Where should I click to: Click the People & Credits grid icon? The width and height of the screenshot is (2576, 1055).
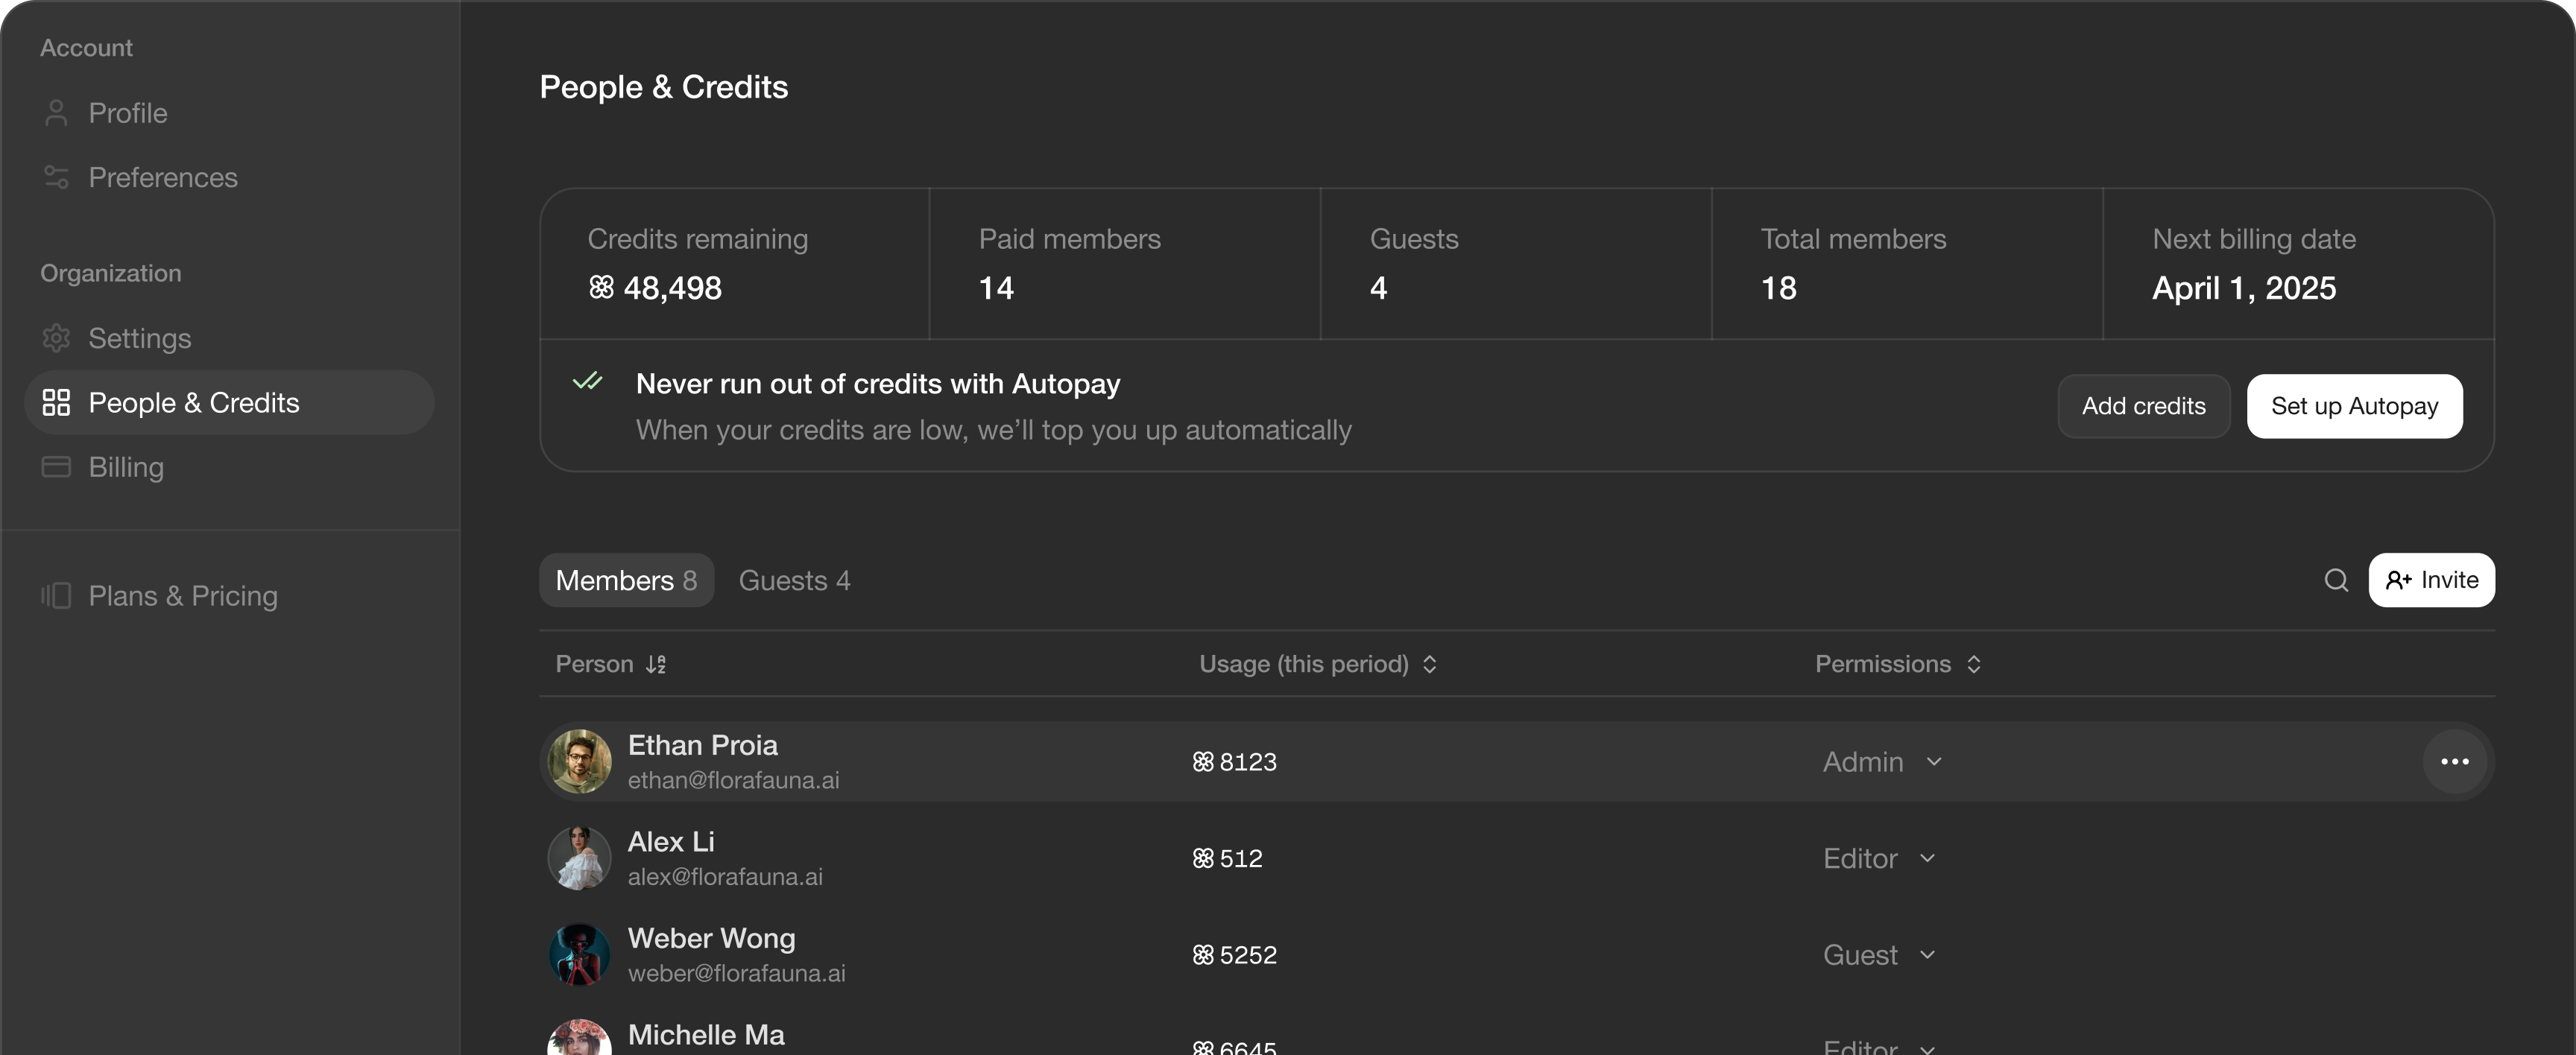click(x=56, y=402)
